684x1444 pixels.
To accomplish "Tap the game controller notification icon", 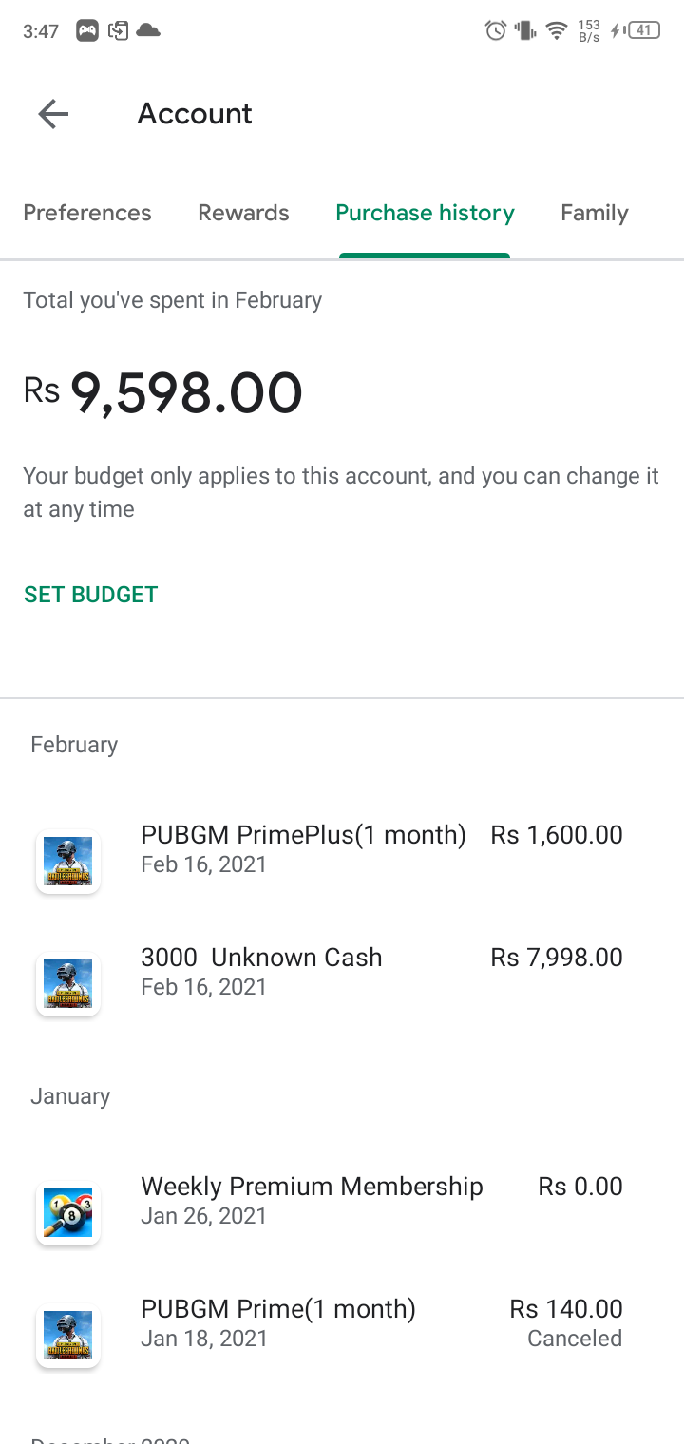I will 87,30.
